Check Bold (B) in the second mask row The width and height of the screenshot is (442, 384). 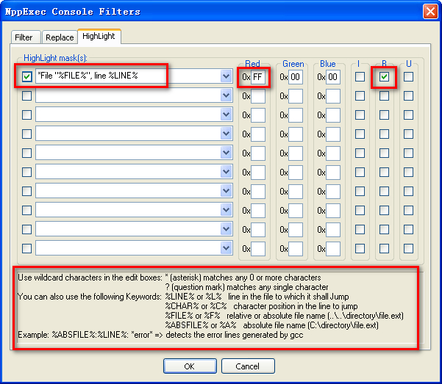coord(384,95)
